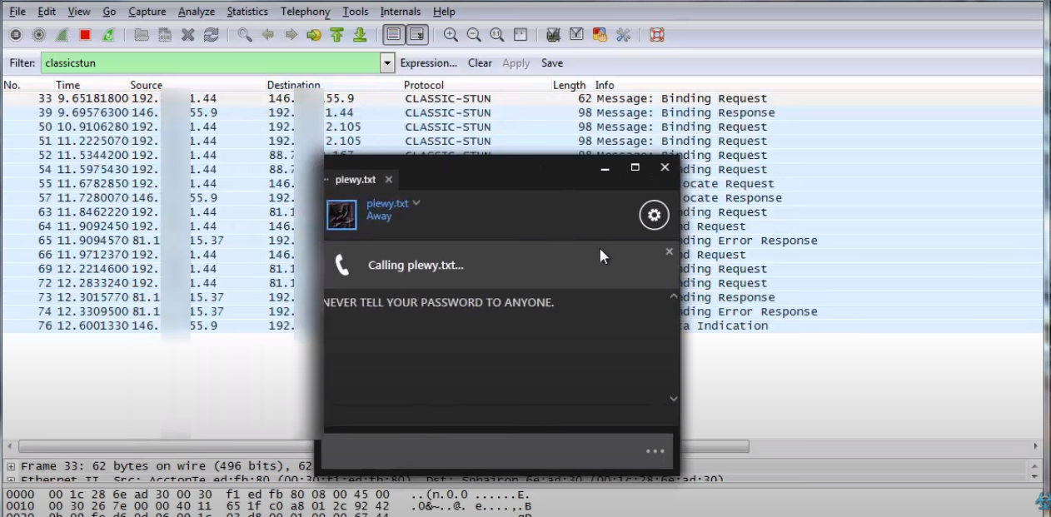The image size is (1051, 517).
Task: Jump to the last packet
Action: [360, 35]
